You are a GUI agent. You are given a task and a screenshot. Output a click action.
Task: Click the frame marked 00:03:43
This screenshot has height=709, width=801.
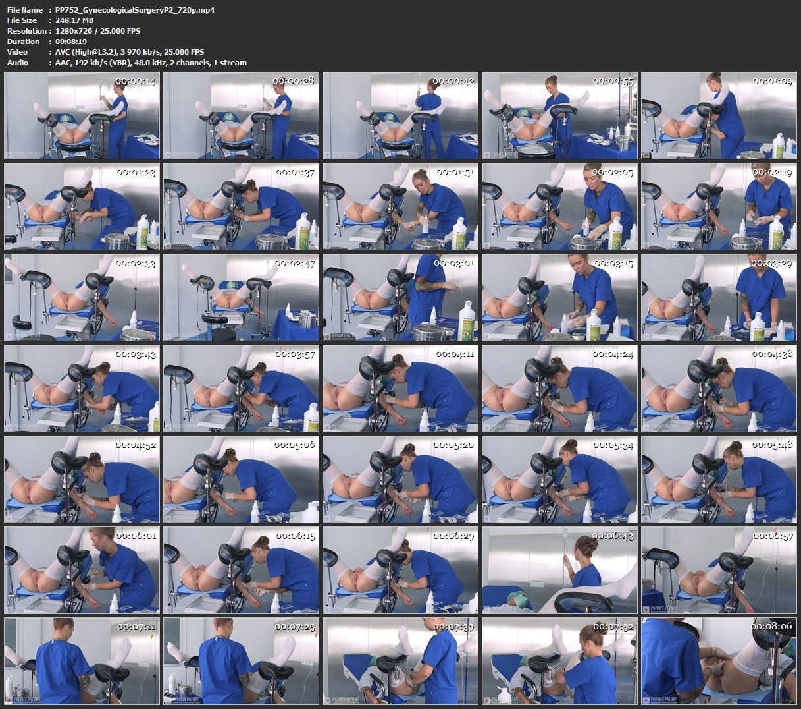pos(82,389)
